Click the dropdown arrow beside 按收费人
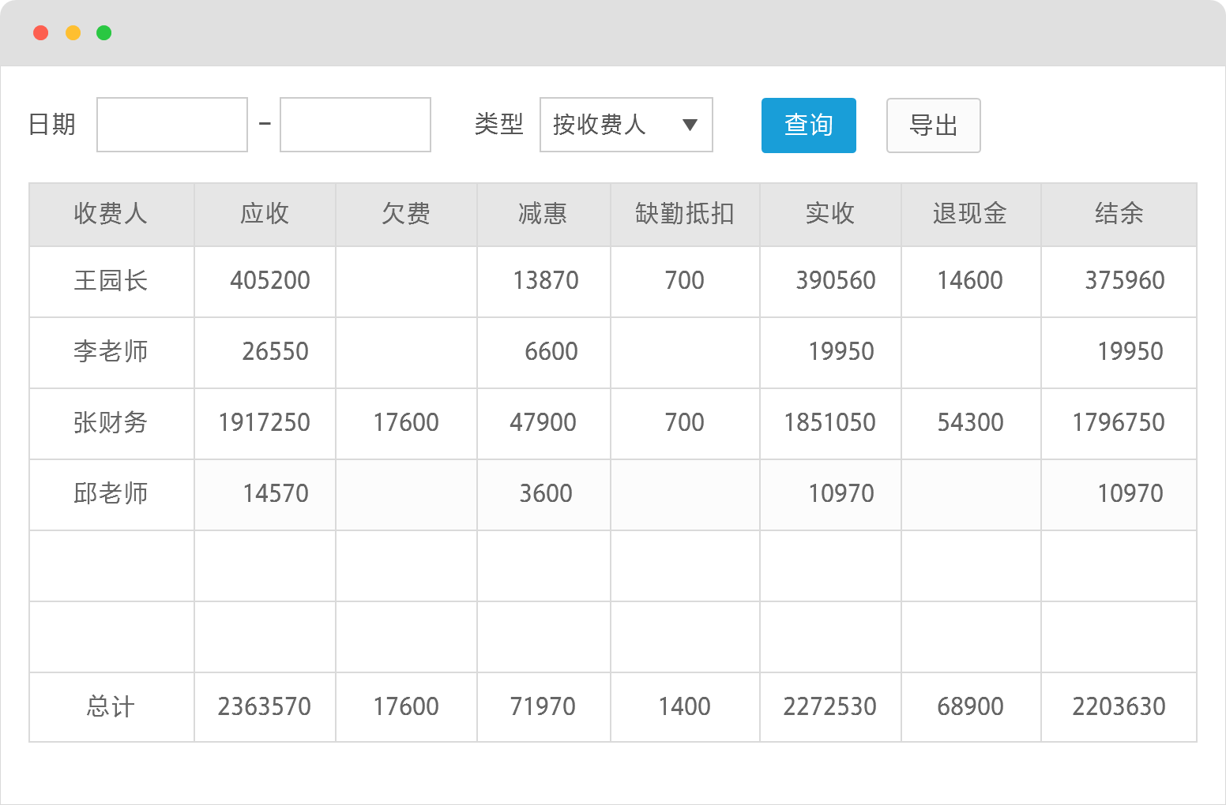Screen dimensions: 1226x805 (690, 125)
